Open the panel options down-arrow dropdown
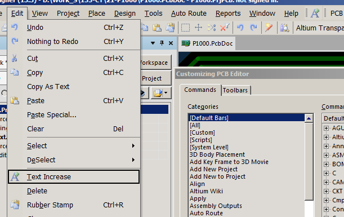 tap(153, 43)
